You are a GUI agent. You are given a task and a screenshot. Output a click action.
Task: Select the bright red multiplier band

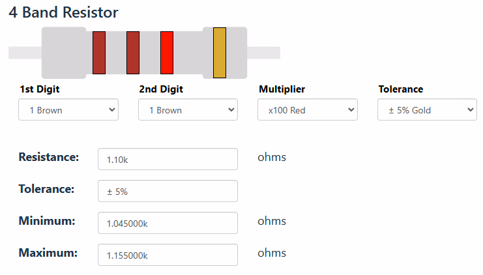167,52
